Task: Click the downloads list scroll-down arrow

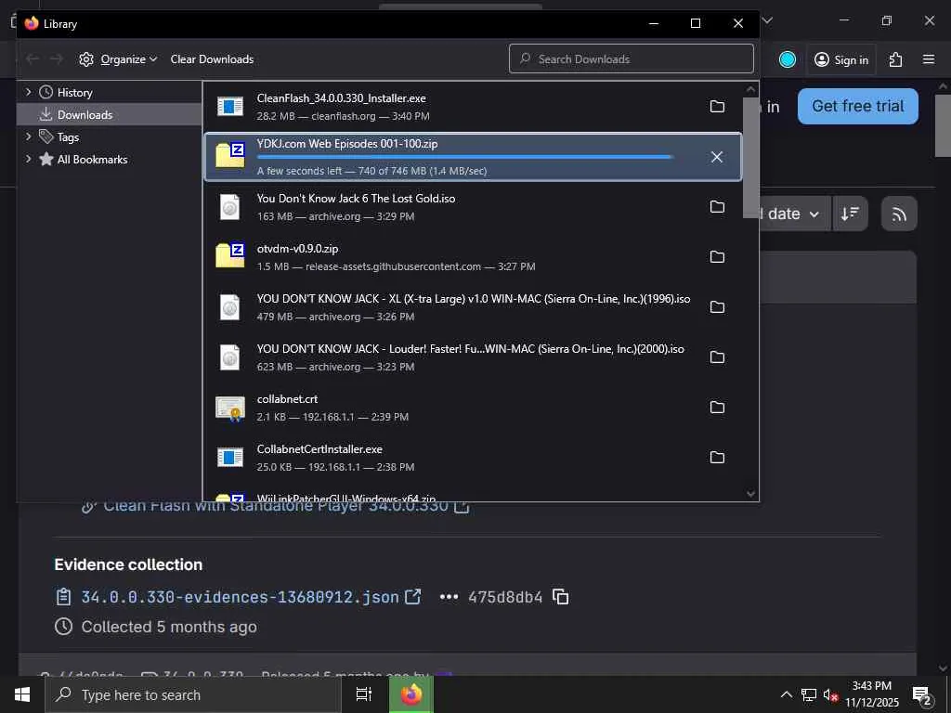Action: click(750, 494)
